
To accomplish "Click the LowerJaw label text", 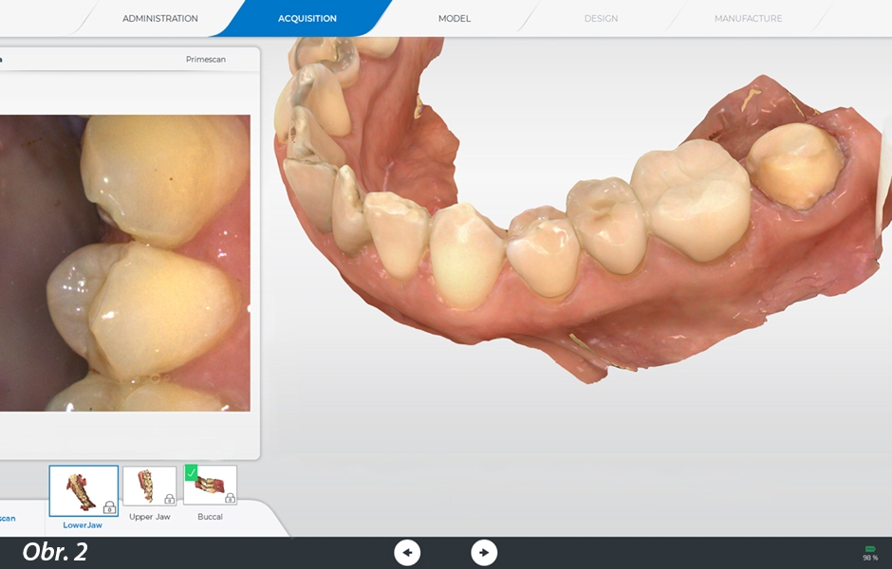I will 83,524.
